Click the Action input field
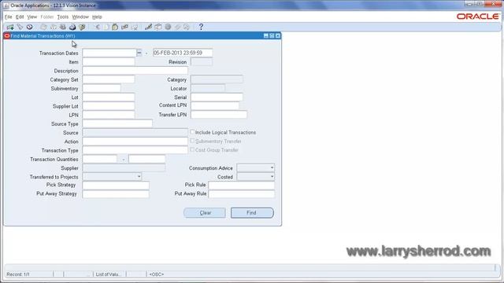 coord(135,141)
